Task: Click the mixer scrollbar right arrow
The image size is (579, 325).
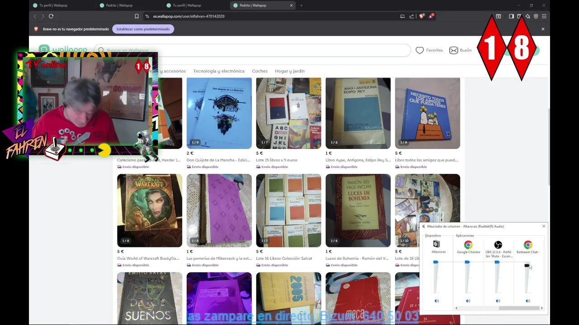Action: pos(541,308)
